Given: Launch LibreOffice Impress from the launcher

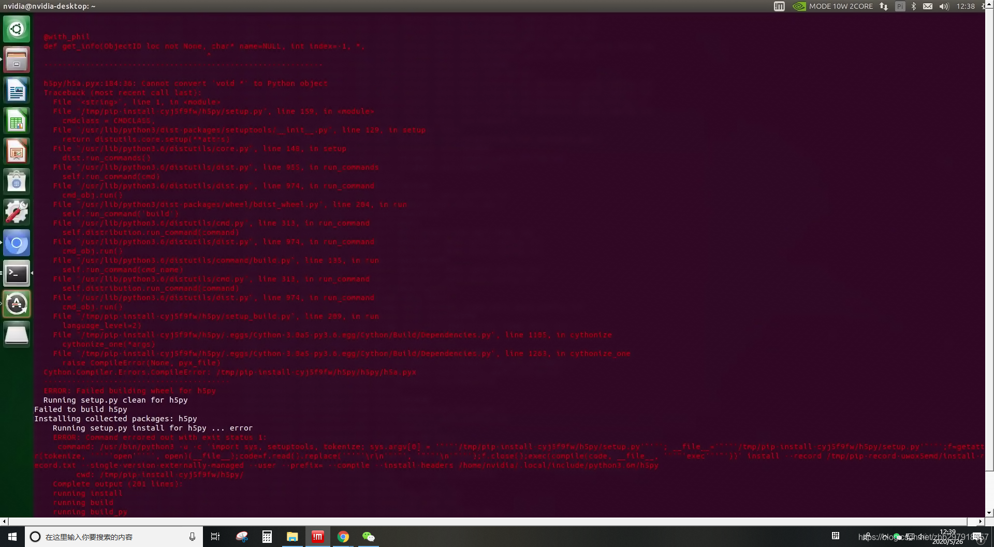Looking at the screenshot, I should click(x=17, y=151).
